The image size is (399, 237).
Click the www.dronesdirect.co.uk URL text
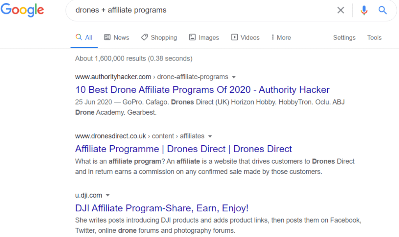[111, 136]
